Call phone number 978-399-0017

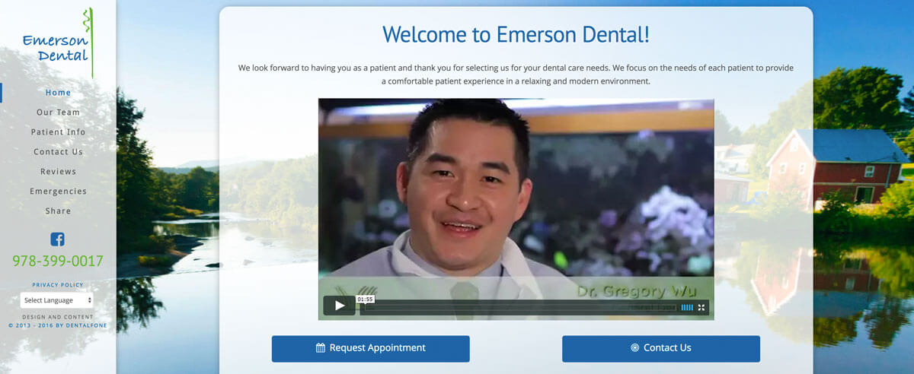58,261
